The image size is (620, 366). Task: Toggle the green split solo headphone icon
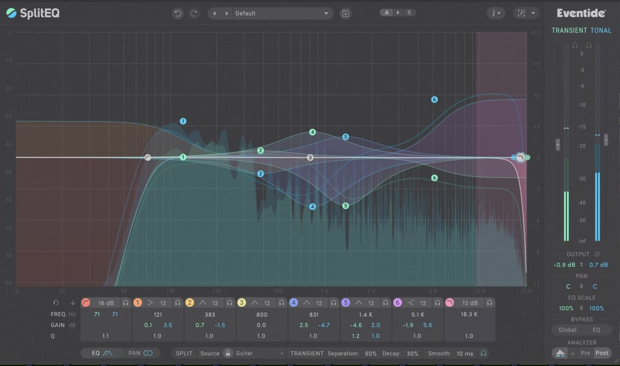pyautogui.click(x=483, y=353)
